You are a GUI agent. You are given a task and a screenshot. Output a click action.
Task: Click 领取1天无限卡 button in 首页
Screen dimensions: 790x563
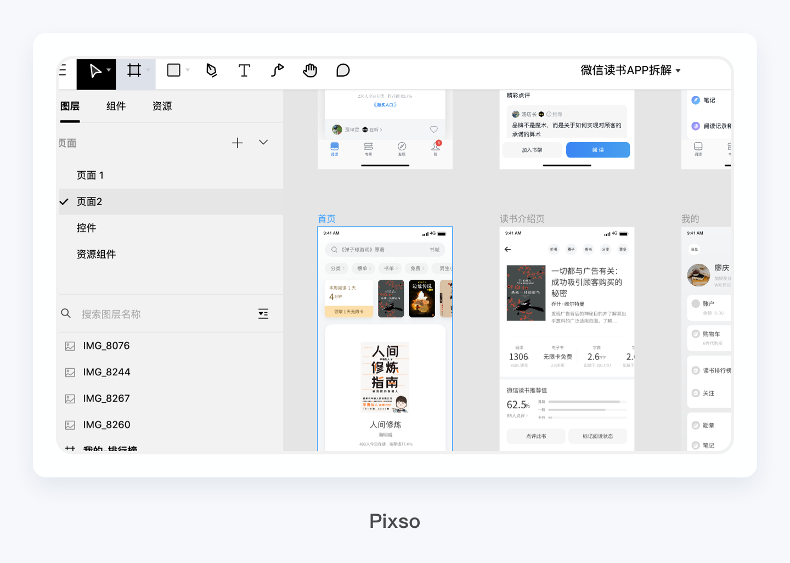[x=349, y=312]
